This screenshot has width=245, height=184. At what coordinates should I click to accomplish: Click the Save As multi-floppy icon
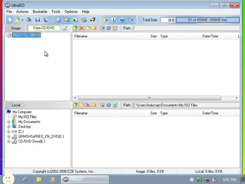(x=46, y=20)
